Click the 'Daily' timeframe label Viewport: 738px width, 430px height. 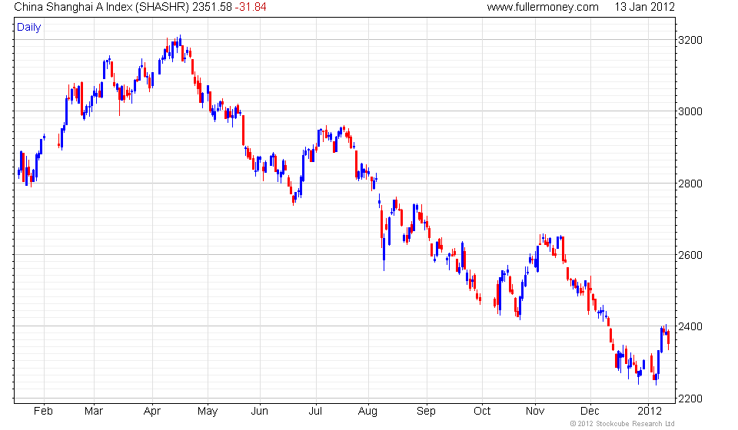point(28,27)
